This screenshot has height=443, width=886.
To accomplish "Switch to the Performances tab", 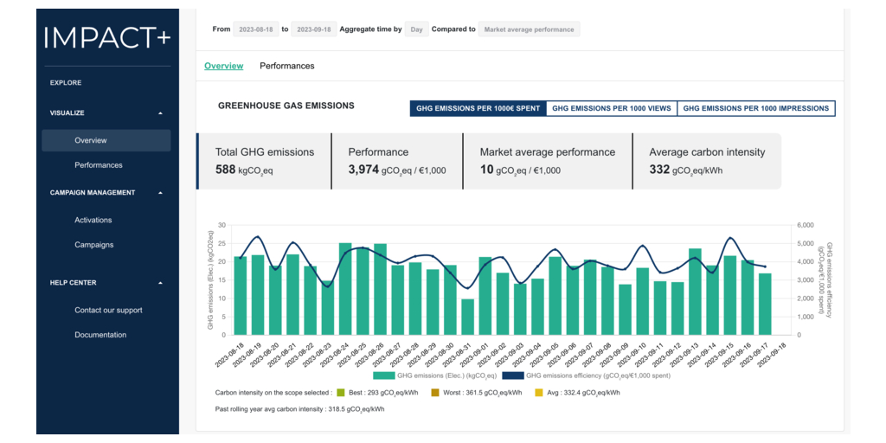I will [x=286, y=66].
